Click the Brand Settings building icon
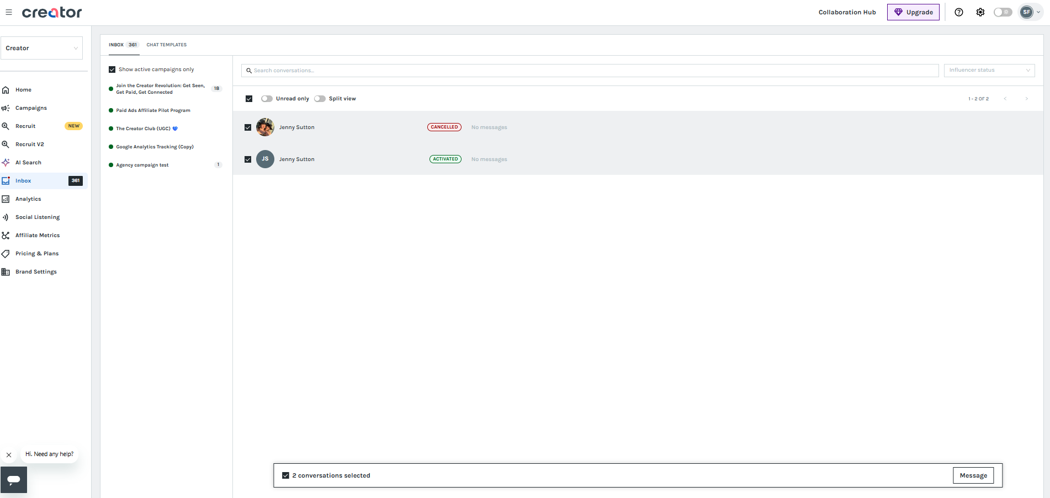Screen dimensions: 1050x498 6,272
